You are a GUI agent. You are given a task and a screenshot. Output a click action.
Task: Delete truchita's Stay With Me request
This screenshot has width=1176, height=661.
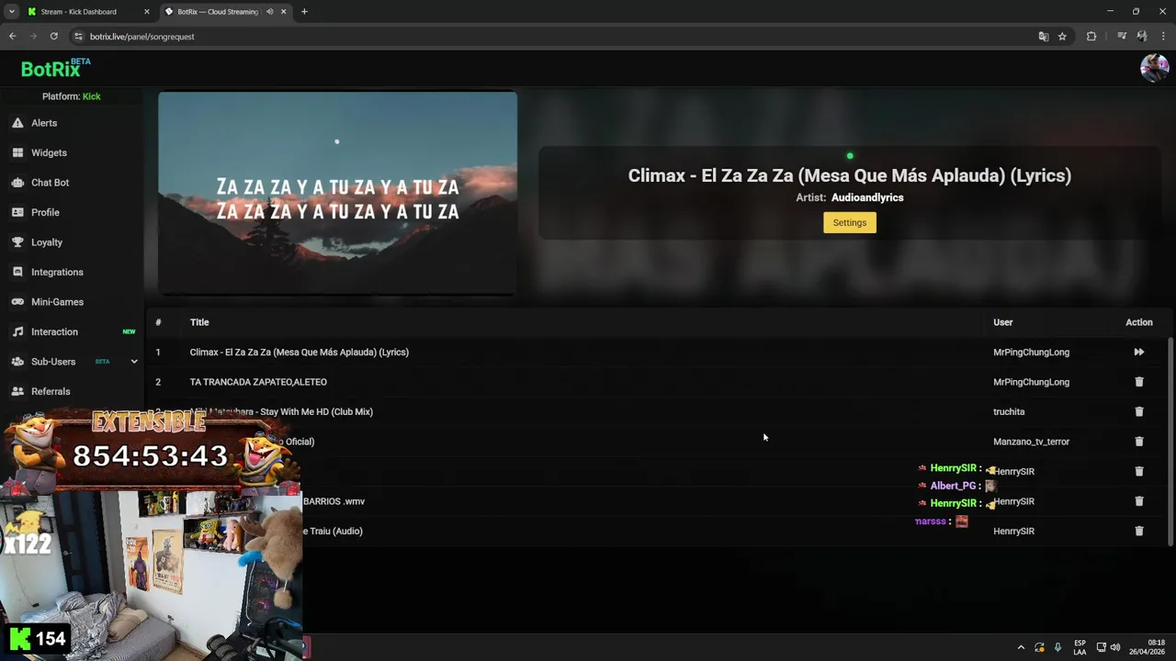pyautogui.click(x=1139, y=411)
